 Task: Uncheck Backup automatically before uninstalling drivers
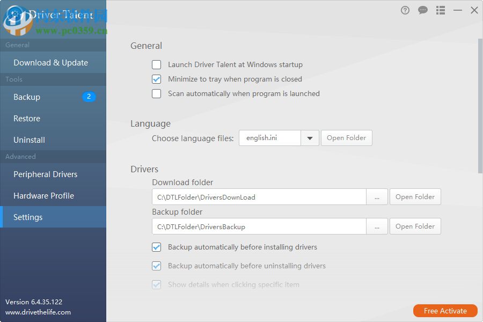point(157,266)
